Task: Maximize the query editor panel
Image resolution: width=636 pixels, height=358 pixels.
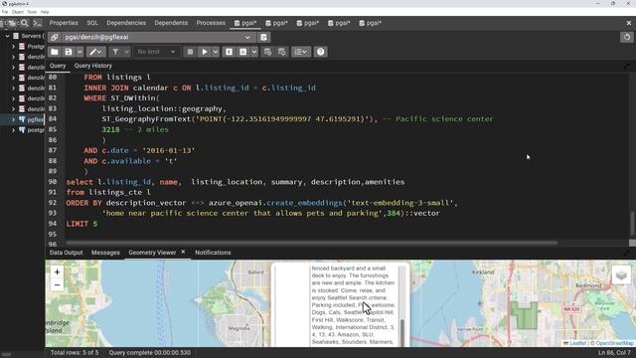Action: pos(627,67)
